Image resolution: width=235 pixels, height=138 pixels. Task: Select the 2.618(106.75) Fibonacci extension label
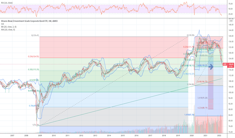click(x=202, y=82)
